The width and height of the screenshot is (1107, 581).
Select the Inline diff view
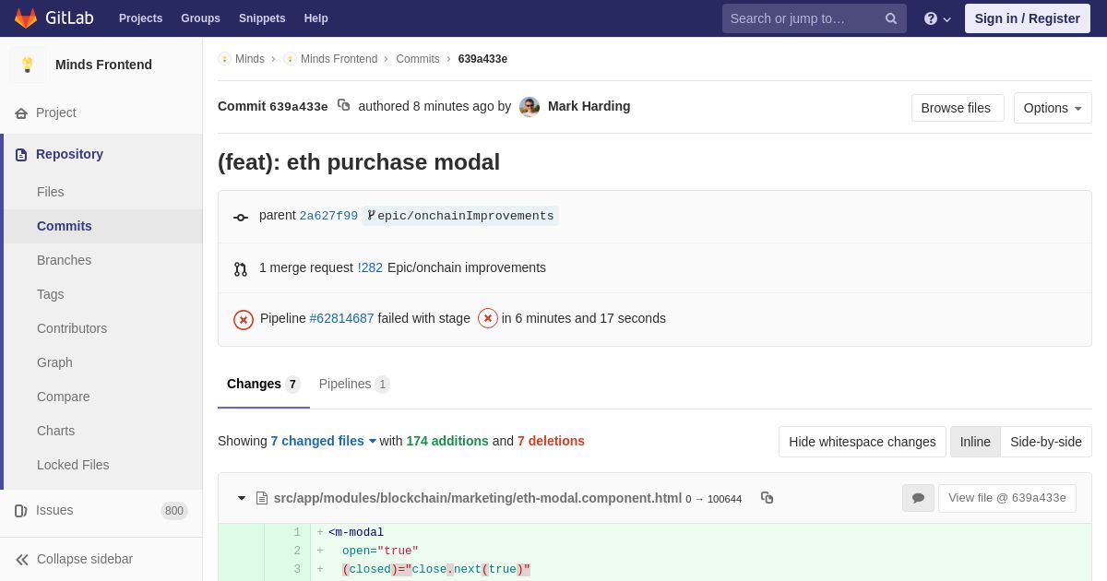pyautogui.click(x=975, y=442)
